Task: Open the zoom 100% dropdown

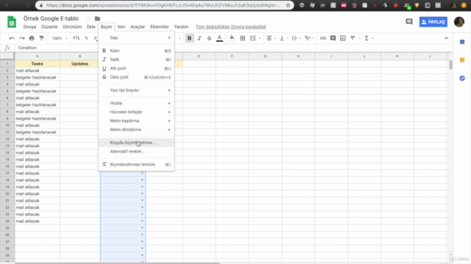Action: (x=60, y=38)
